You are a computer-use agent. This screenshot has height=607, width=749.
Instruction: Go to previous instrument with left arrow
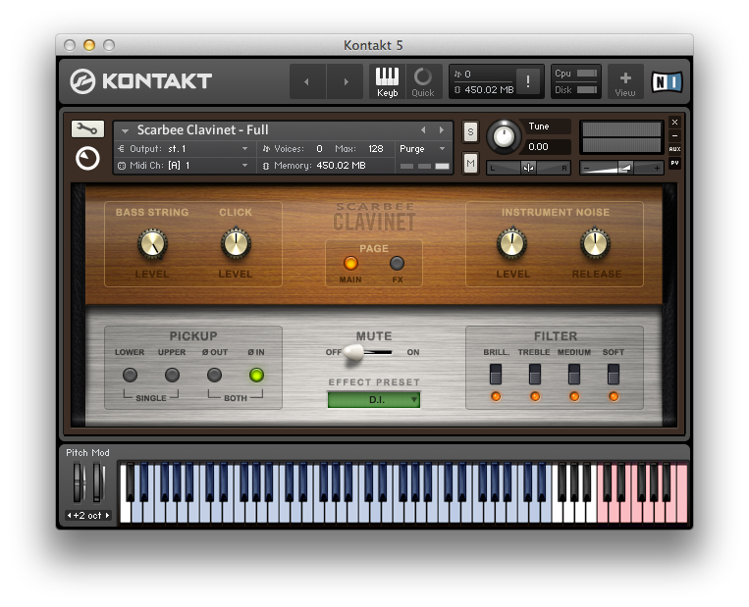307,81
